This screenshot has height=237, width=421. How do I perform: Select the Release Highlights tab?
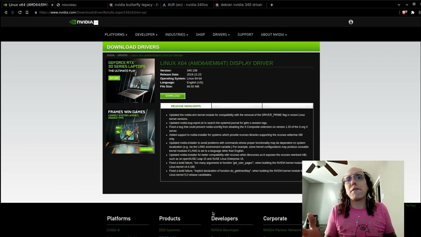(186, 106)
